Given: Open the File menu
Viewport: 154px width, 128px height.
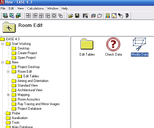Looking at the screenshot, I should [3, 8].
